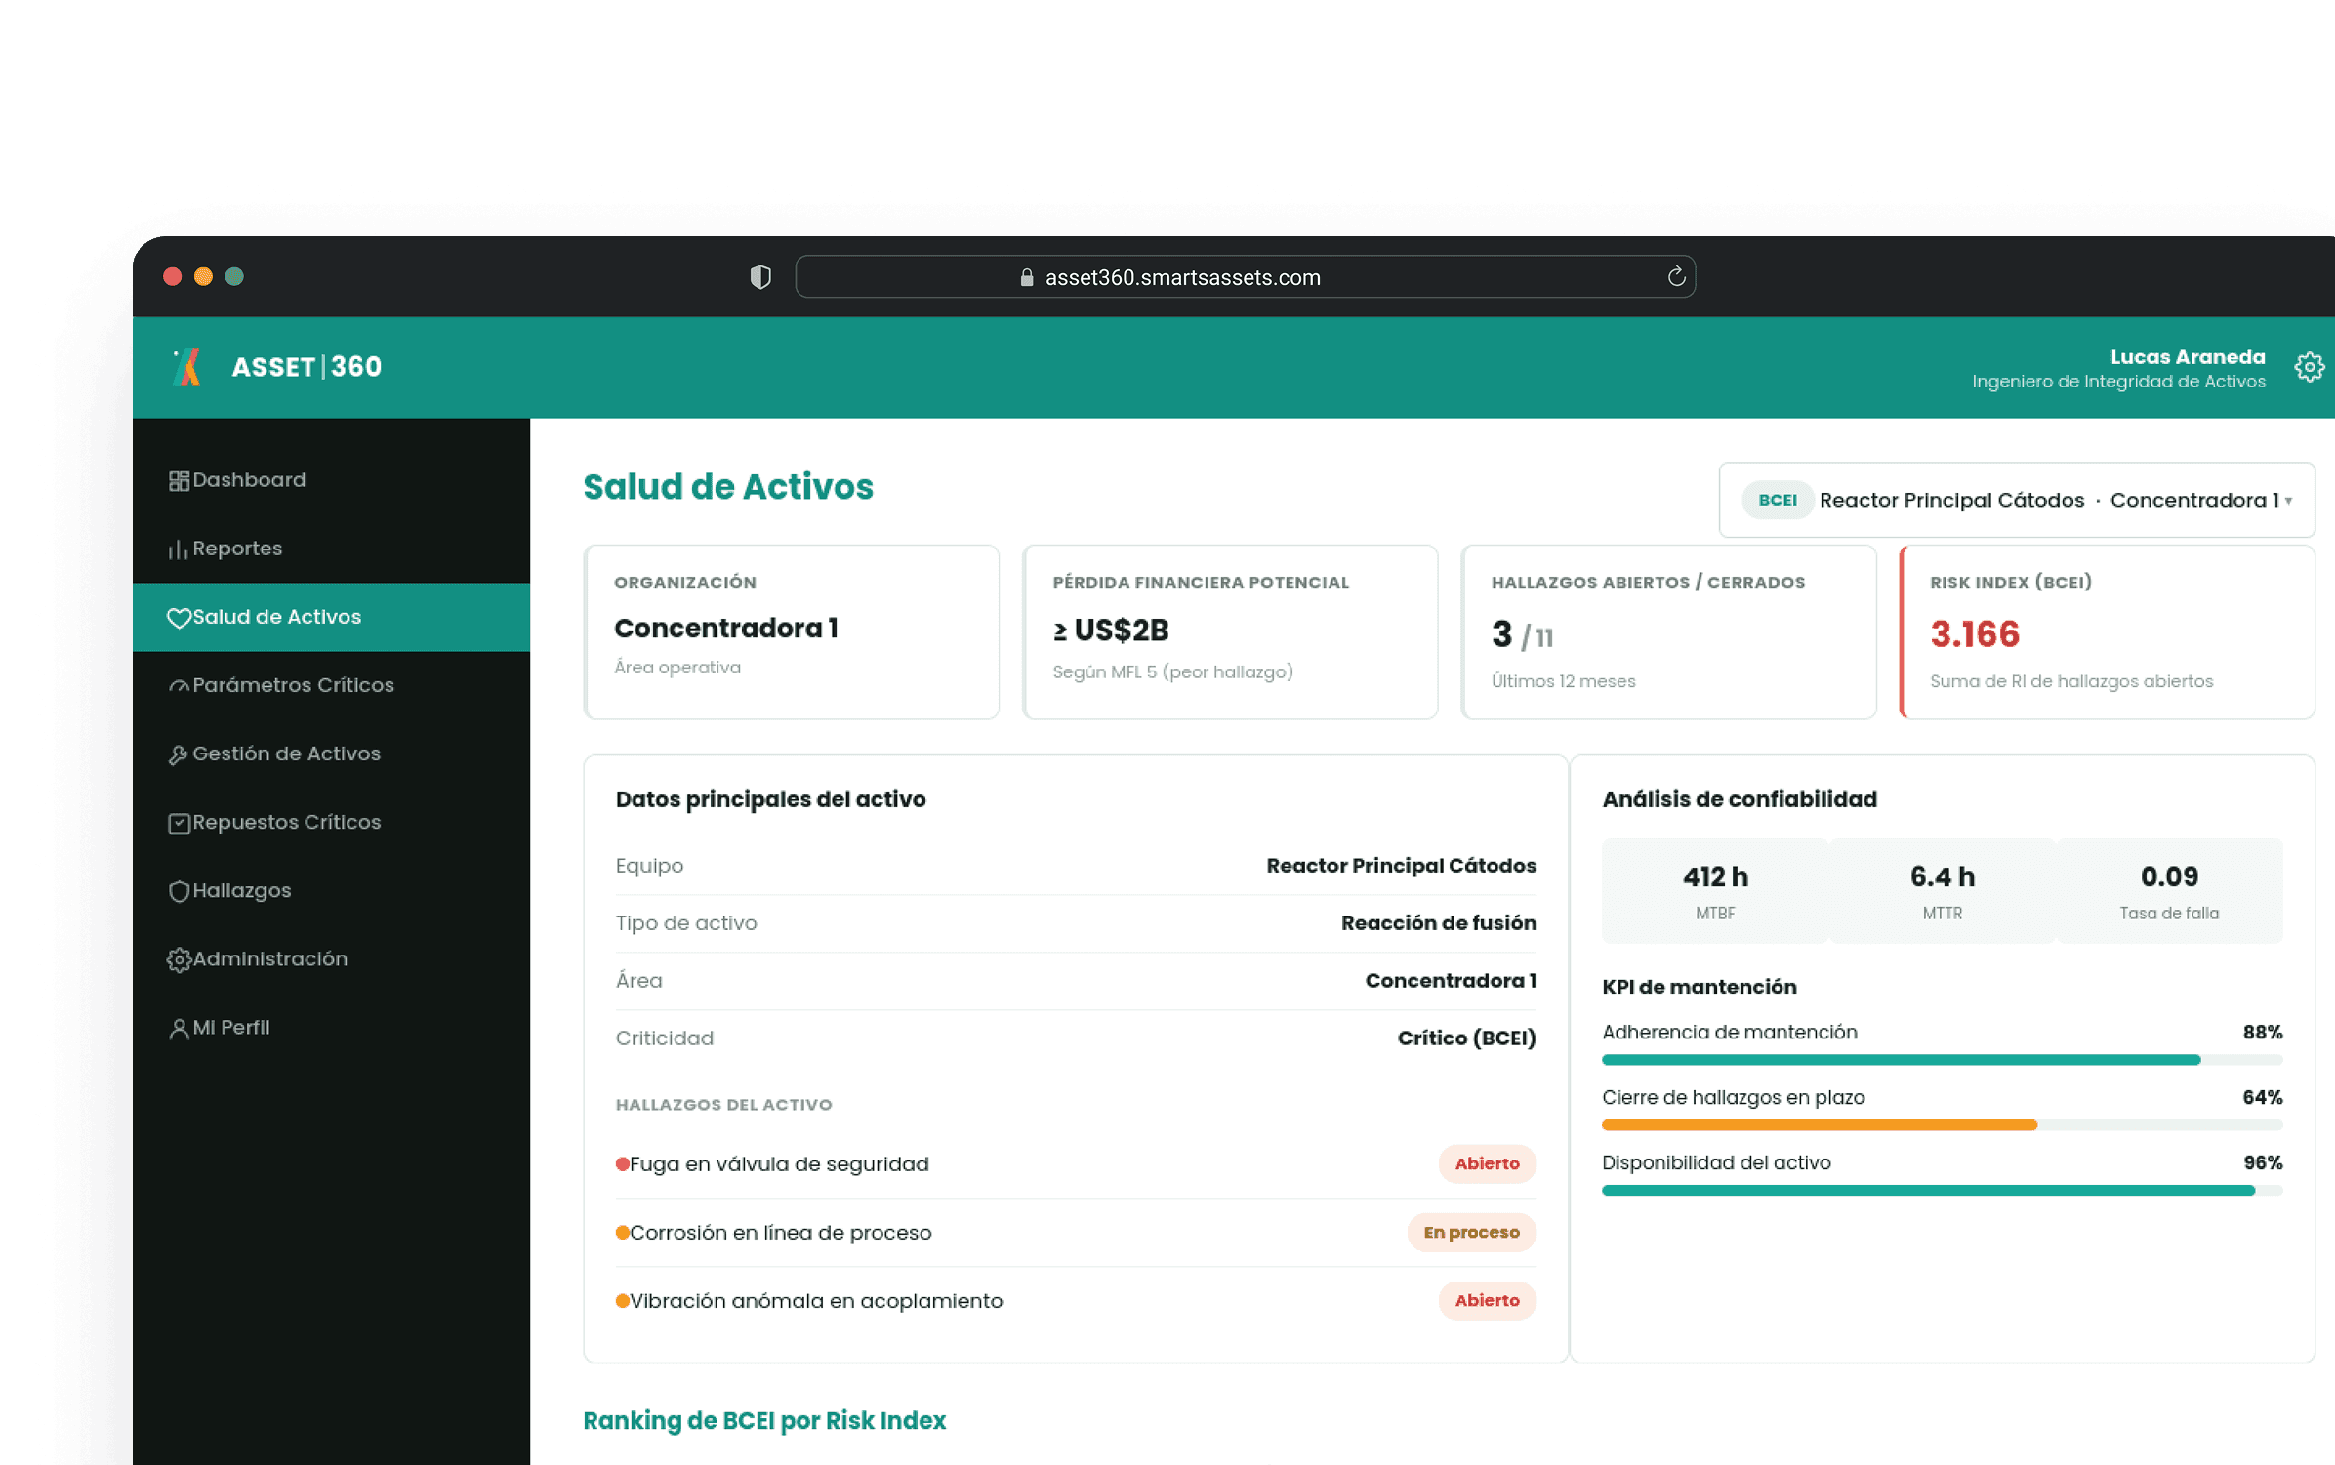Click the browser address bar

(x=1245, y=277)
